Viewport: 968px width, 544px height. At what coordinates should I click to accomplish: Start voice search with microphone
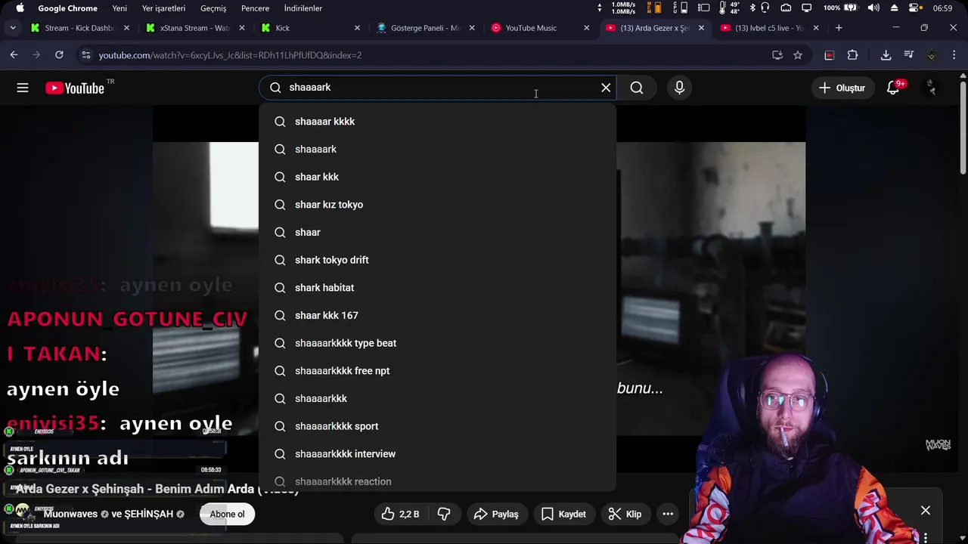click(x=679, y=88)
